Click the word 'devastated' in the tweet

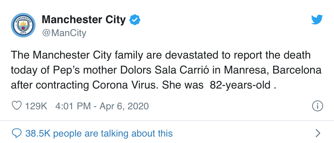coord(191,55)
